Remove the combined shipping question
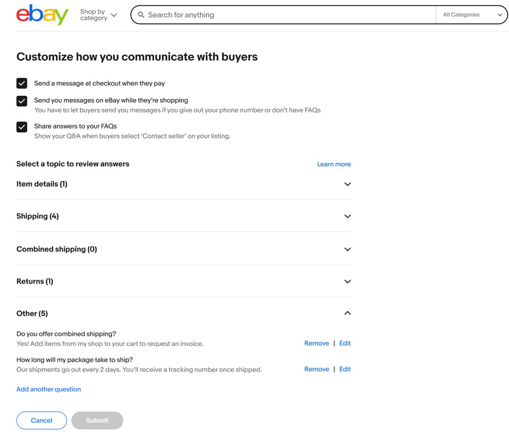This screenshot has width=509, height=436. 316,343
